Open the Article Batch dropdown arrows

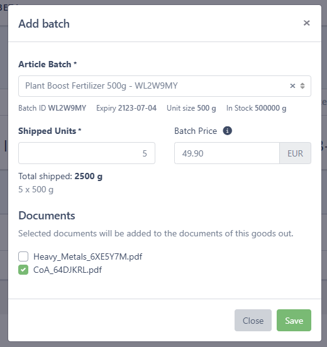tap(302, 86)
